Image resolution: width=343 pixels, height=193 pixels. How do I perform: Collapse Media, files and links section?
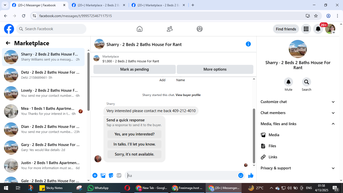pos(298,124)
